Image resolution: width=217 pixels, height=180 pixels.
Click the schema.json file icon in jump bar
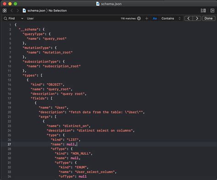24,11
